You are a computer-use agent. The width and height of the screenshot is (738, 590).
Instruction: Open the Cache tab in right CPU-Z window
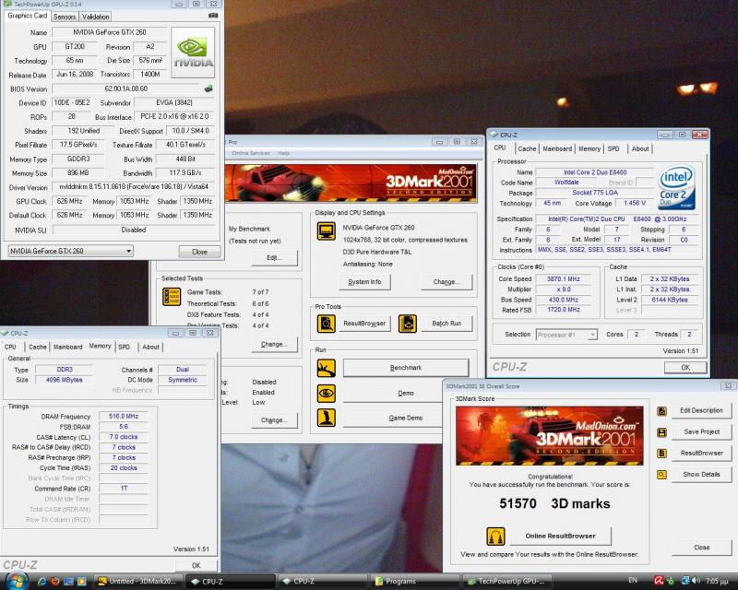pos(527,148)
